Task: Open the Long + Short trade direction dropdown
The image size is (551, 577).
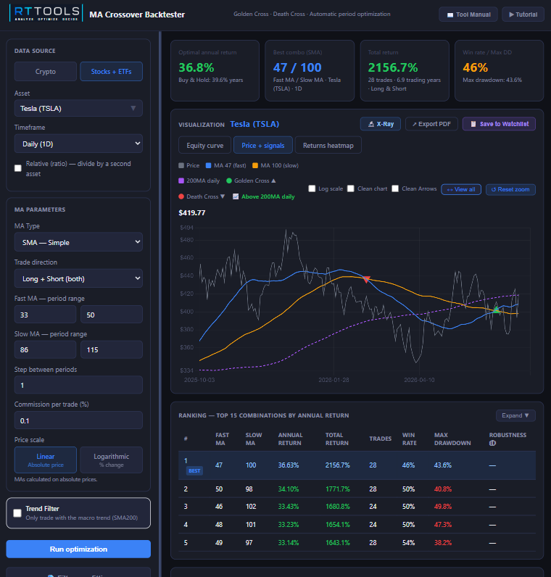Action: 78,278
